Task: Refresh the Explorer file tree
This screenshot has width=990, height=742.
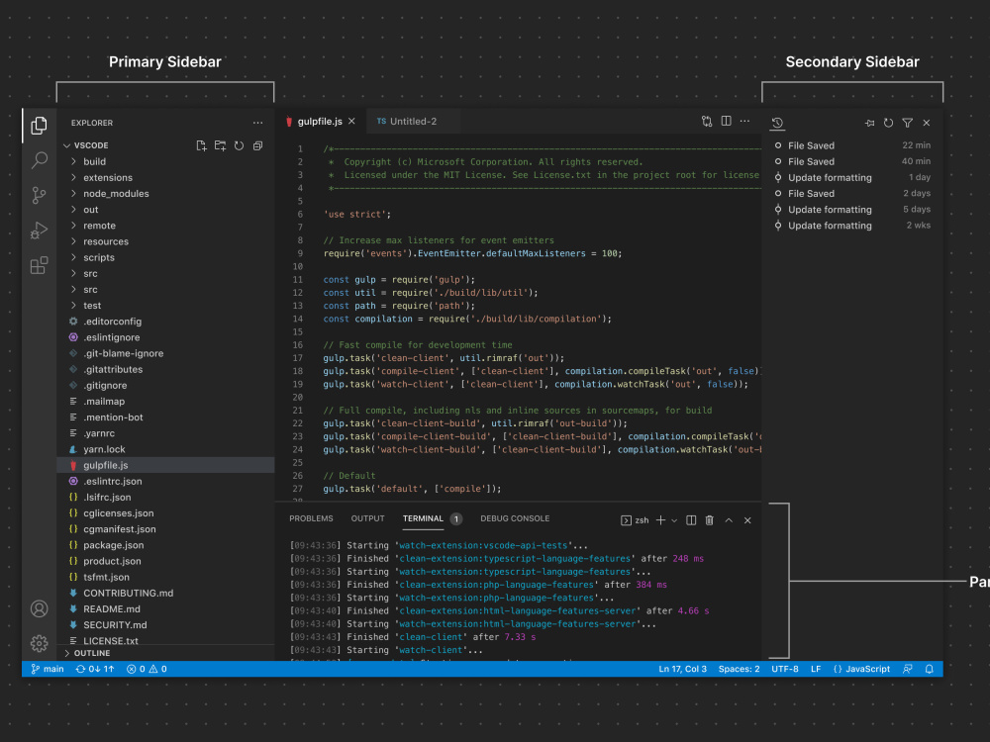Action: click(239, 145)
